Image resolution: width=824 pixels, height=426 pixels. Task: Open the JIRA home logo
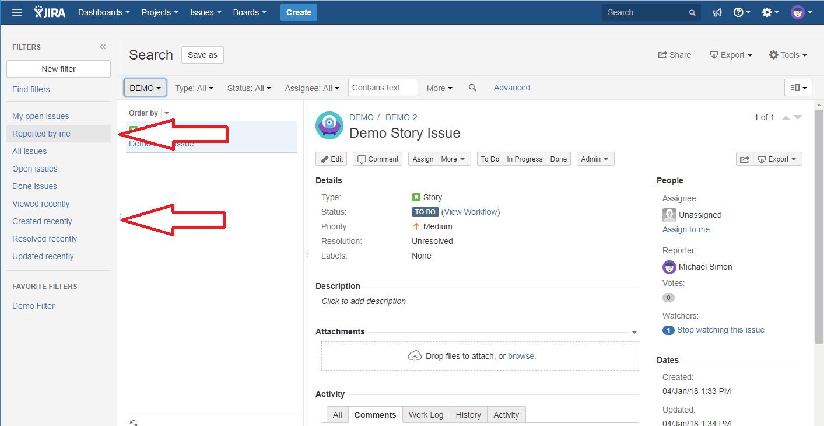(x=50, y=12)
